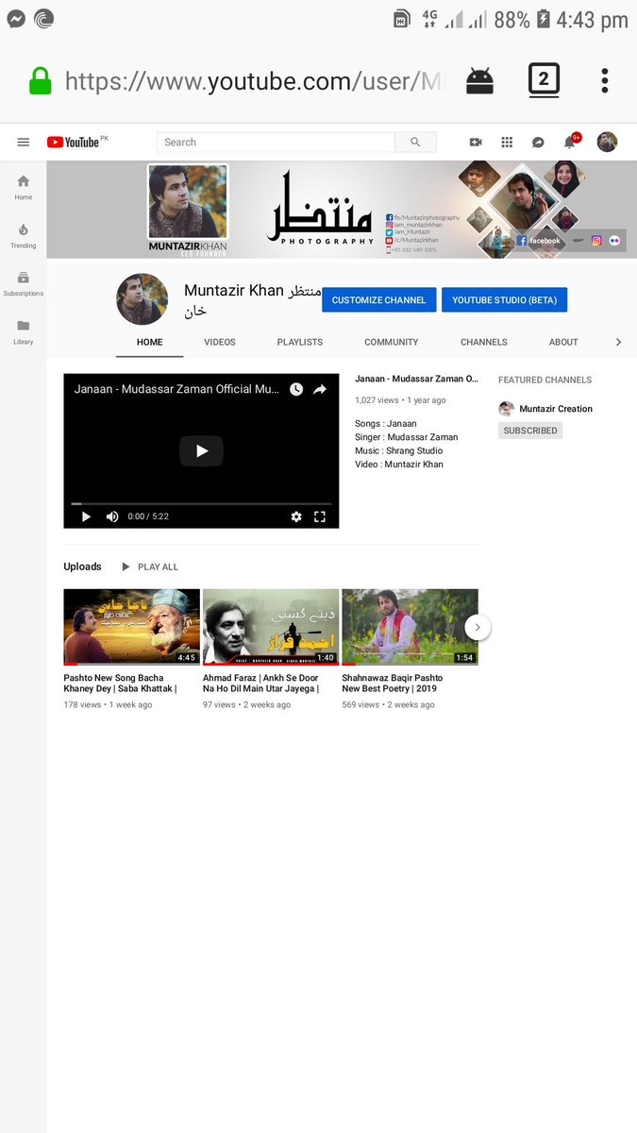Screen dimensions: 637x1133
Task: Show next uploads with the right arrow
Action: click(478, 626)
